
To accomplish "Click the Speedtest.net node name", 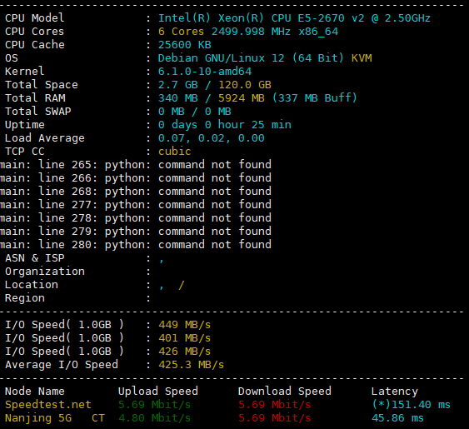I will 47,405.
